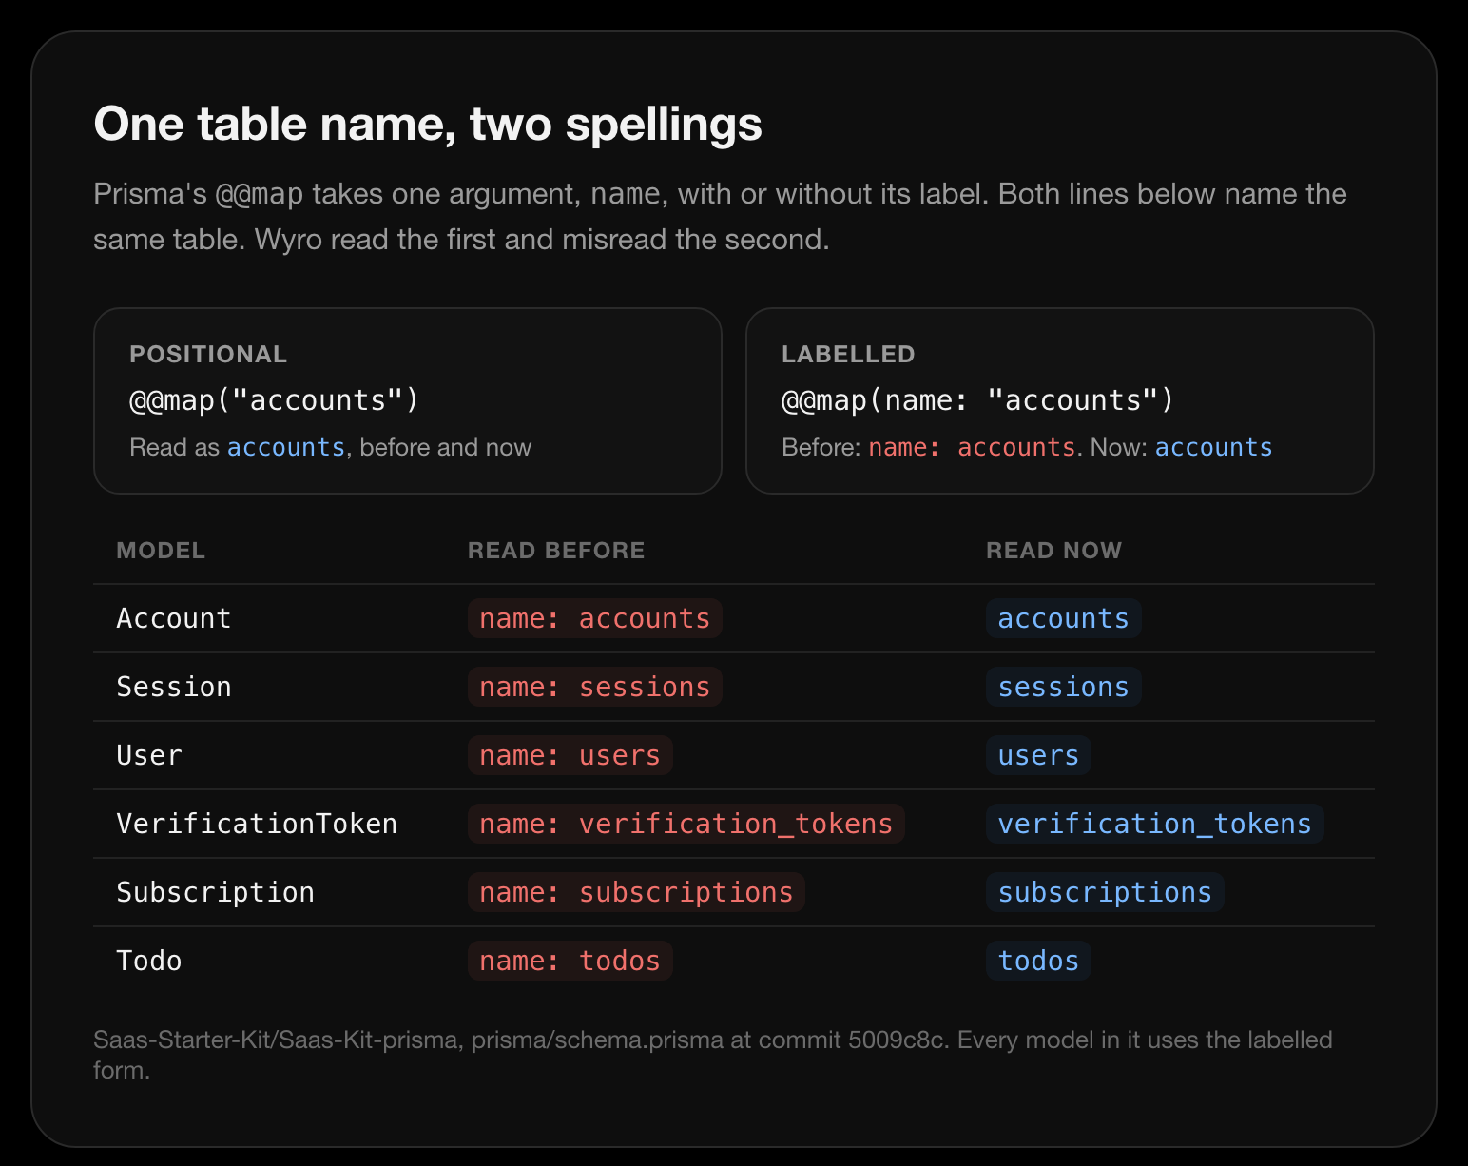Click the blue "todos" badge
The height and width of the screenshot is (1166, 1468).
pos(1038,961)
